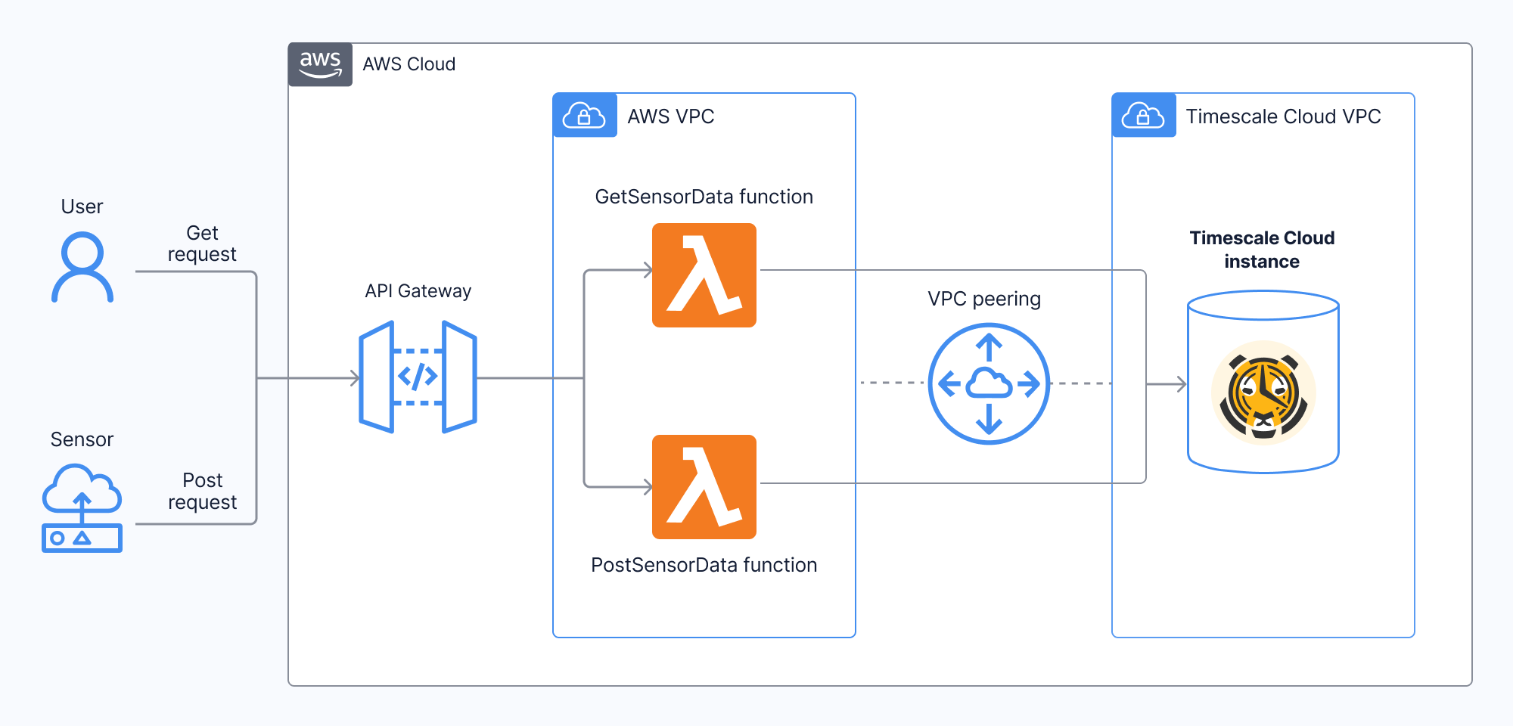Click the "VPC peering" text label
1513x726 pixels.
click(x=983, y=299)
